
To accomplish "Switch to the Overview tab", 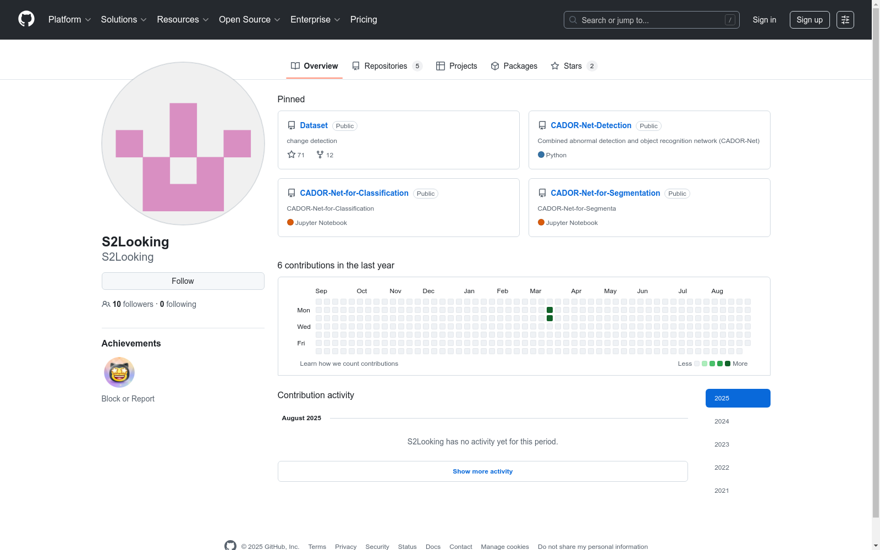I will pyautogui.click(x=314, y=66).
